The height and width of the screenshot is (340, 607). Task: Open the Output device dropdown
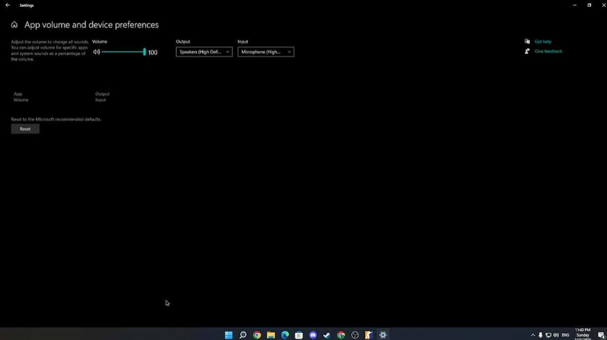point(204,52)
